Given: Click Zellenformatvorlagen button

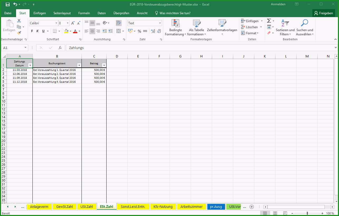Looking at the screenshot, I should pos(222,27).
